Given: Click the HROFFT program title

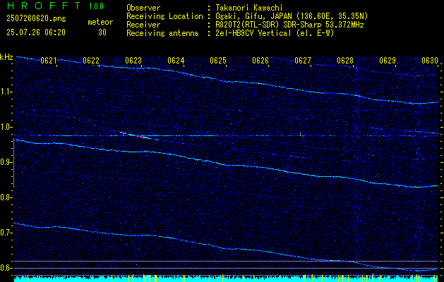Looking at the screenshot, I should point(44,6).
